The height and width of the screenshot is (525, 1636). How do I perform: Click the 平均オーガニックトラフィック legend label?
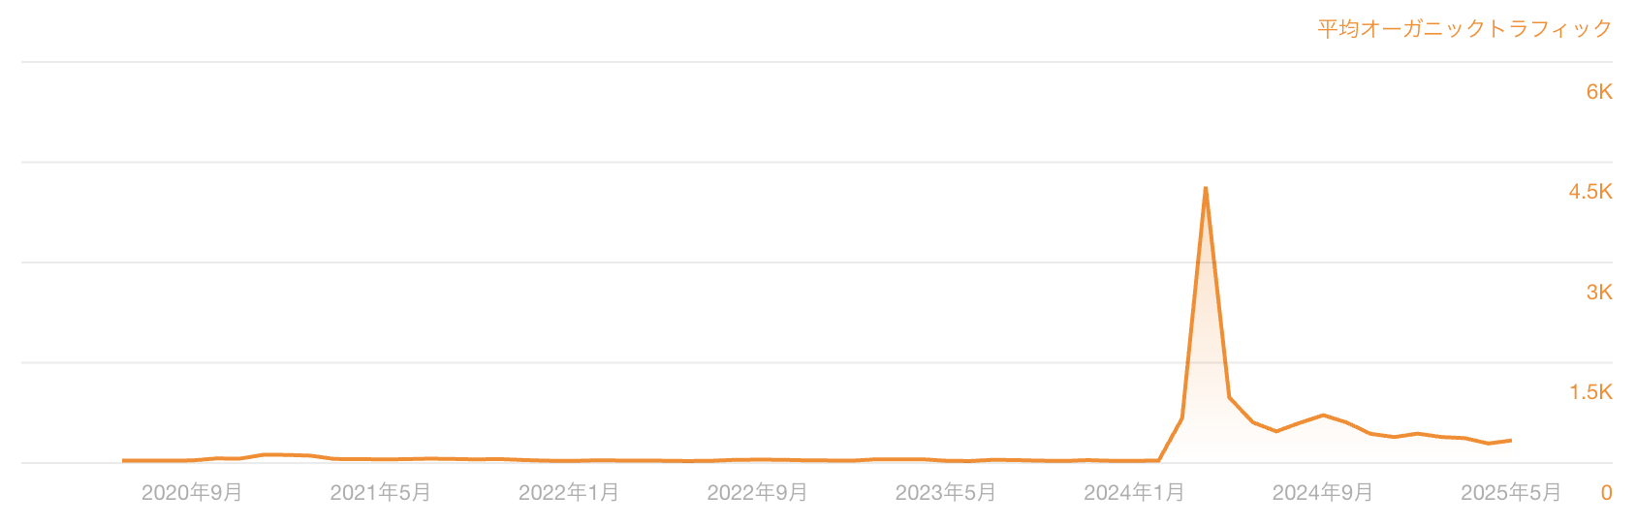click(x=1464, y=29)
